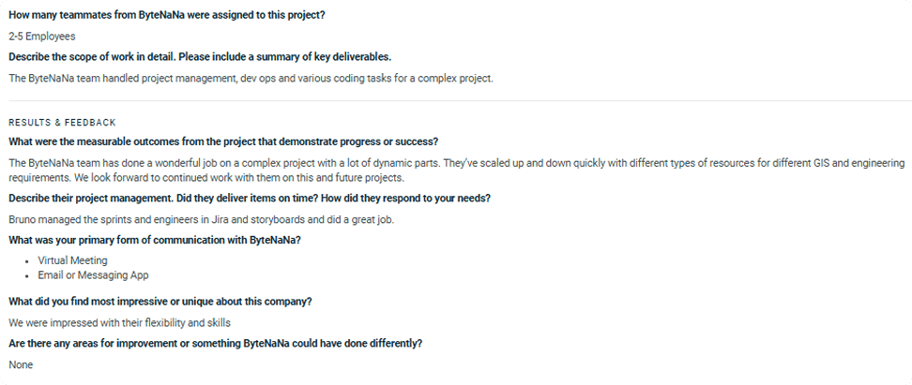Select the 'Virtual Meeting' bullet item
912x385 pixels.
pos(72,260)
